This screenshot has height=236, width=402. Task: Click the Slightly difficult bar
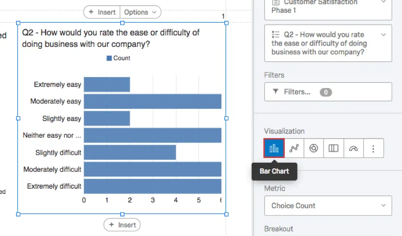pyautogui.click(x=130, y=152)
